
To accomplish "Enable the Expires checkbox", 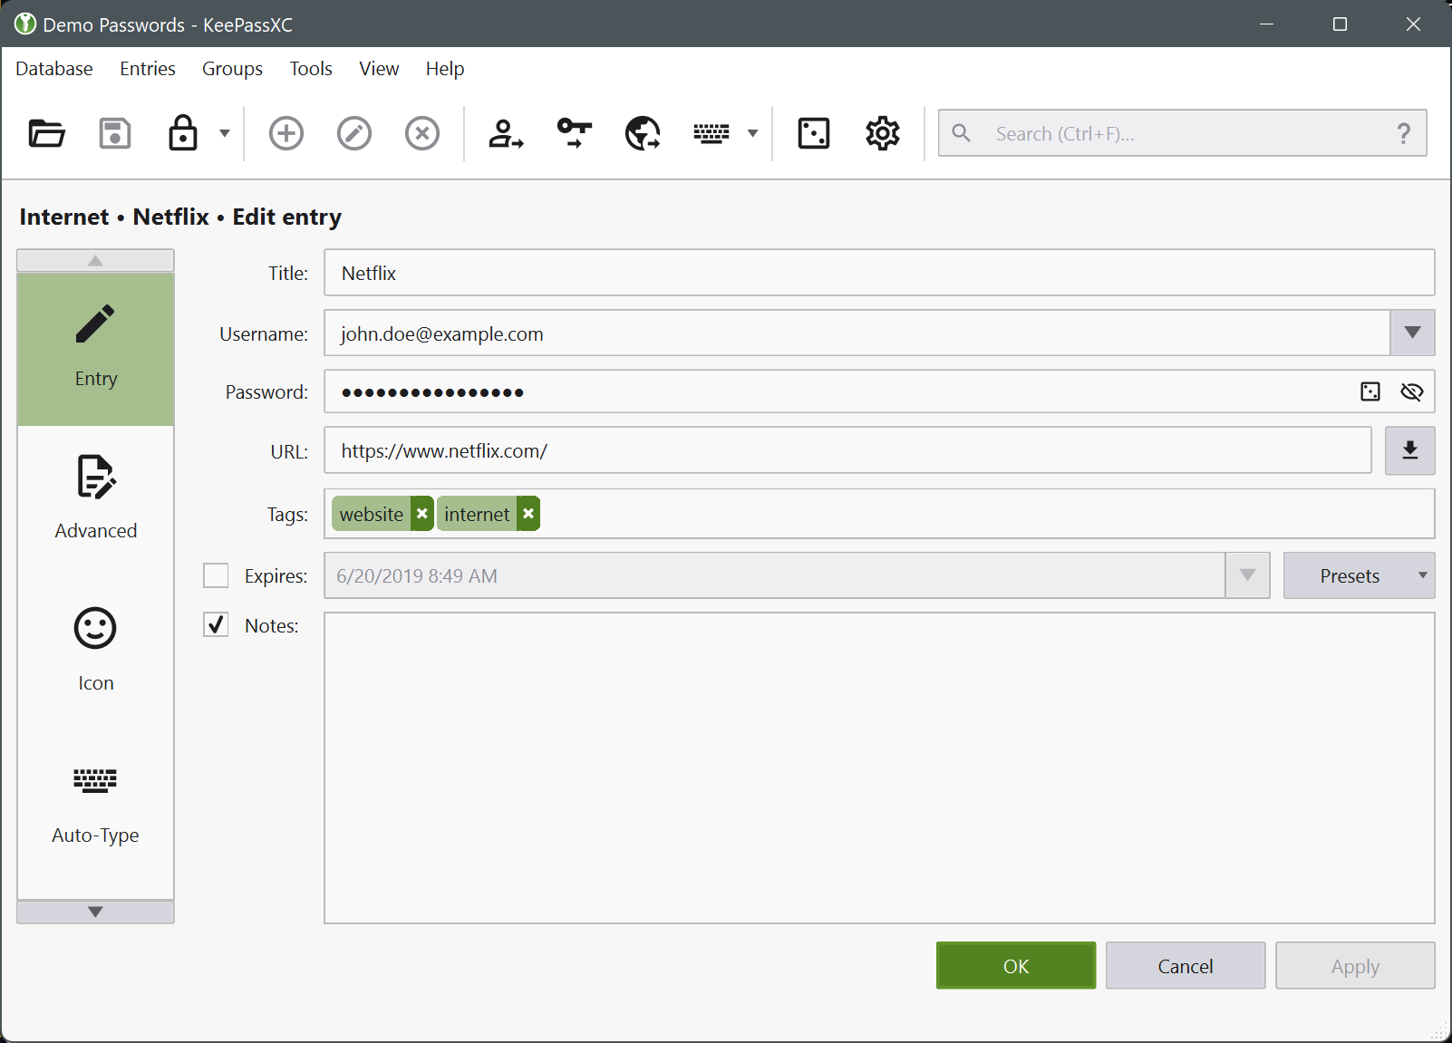I will 216,575.
